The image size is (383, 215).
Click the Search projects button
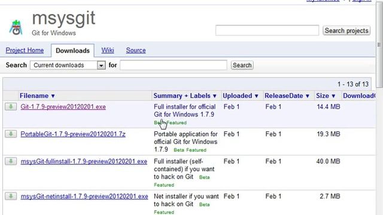pos(346,30)
